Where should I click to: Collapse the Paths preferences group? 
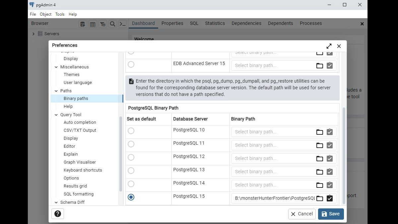tap(56, 91)
